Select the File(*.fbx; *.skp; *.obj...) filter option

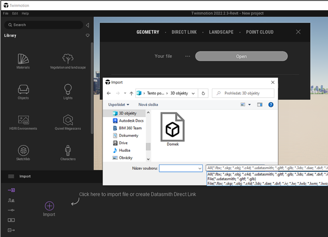[x=268, y=184]
